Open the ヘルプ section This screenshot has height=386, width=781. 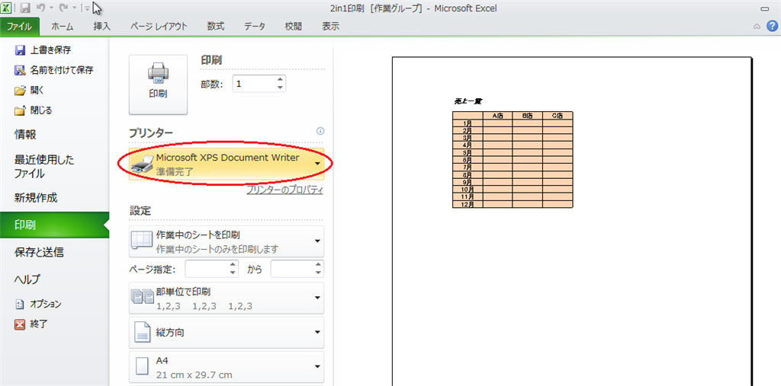point(27,279)
